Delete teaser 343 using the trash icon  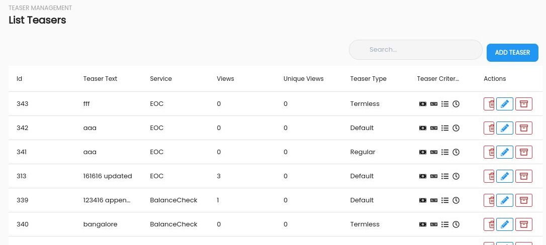(489, 104)
